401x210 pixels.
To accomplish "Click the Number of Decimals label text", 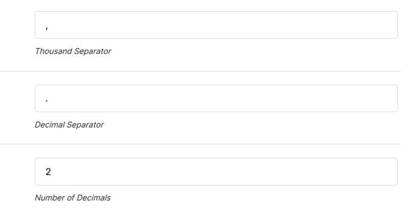I will [72, 198].
